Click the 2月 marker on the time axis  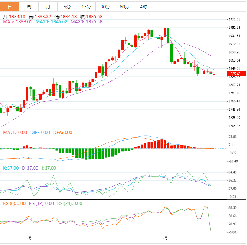pyautogui.click(x=165, y=238)
